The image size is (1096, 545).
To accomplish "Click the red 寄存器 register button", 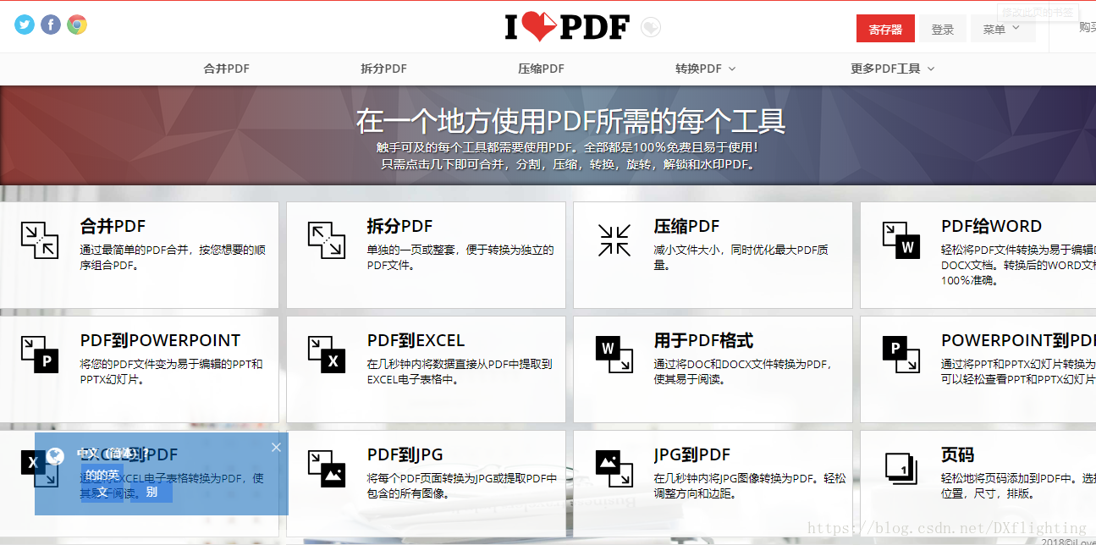I will click(885, 29).
